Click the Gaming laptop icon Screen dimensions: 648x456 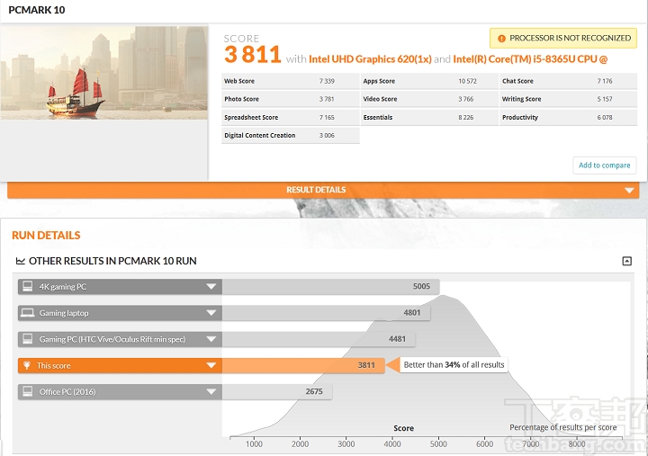pos(27,313)
